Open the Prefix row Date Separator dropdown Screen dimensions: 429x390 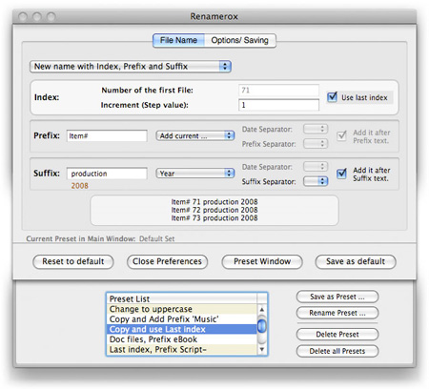click(316, 129)
